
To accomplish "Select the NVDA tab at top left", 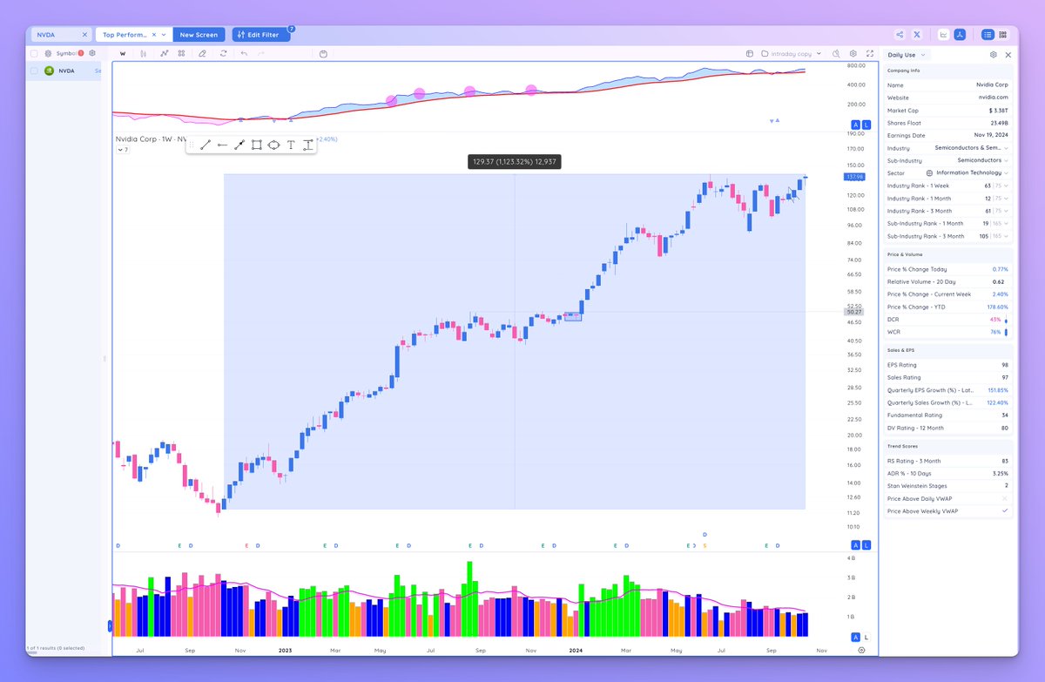I will point(48,34).
